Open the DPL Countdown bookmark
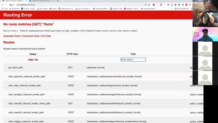 [x=83, y=9]
